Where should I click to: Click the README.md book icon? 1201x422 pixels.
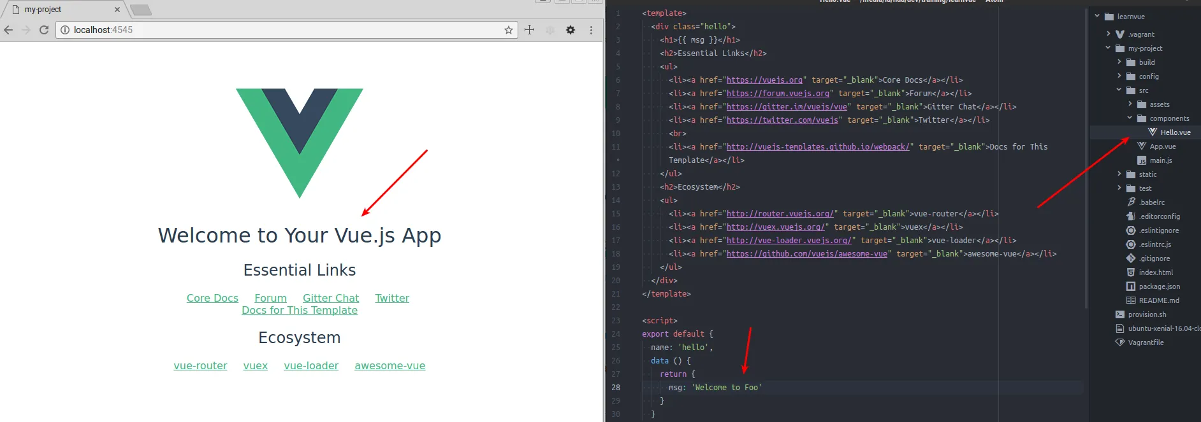click(x=1131, y=300)
